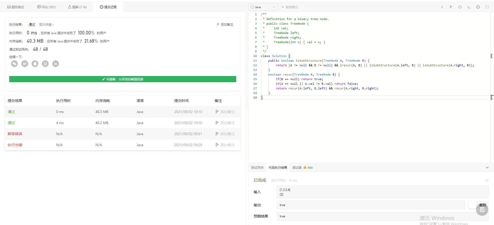The image size is (494, 225).
Task: Open the editor settings gear
Action: tap(478, 7)
